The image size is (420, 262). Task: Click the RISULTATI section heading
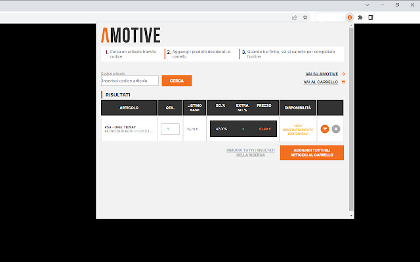(x=118, y=95)
